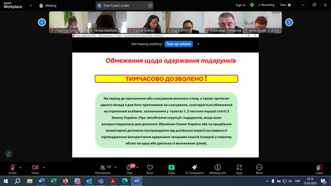Toggle camera with Video button

click(35, 170)
